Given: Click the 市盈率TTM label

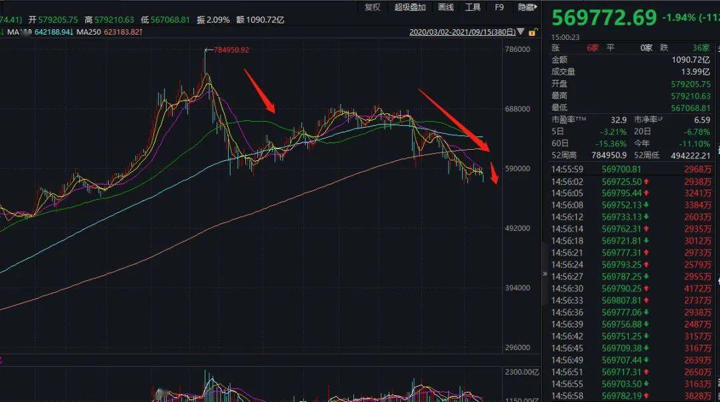Looking at the screenshot, I should coord(569,120).
